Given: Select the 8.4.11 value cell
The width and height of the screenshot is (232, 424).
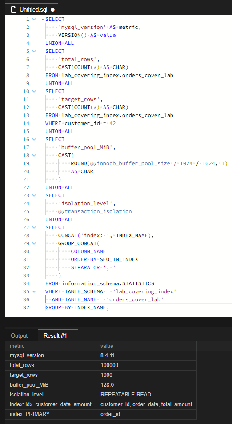Looking at the screenshot, I should click(146, 355).
